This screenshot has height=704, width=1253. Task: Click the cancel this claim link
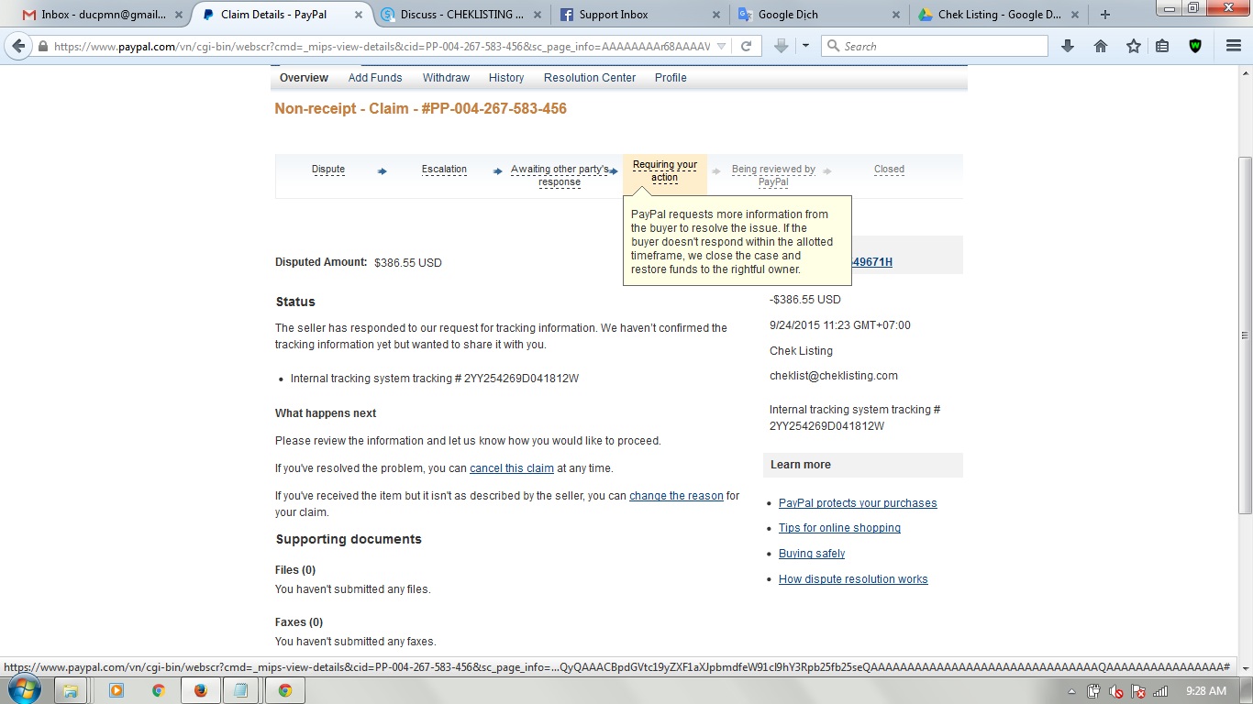click(x=512, y=468)
